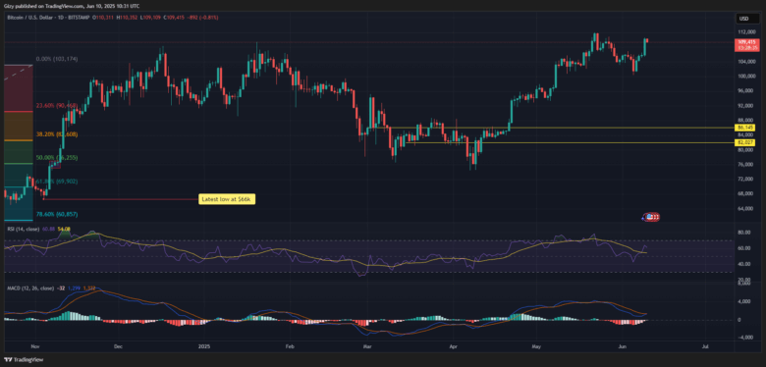The image size is (766, 367).
Task: Click the Mar label on the time axis
Action: pos(366,346)
